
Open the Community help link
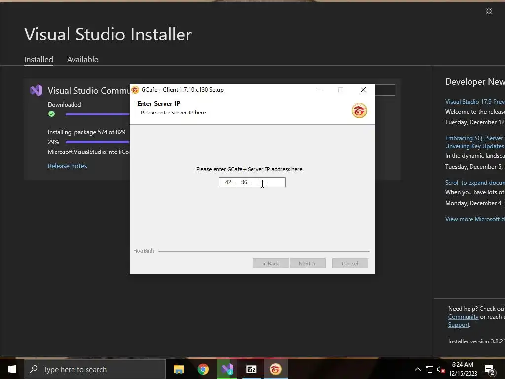coord(463,317)
